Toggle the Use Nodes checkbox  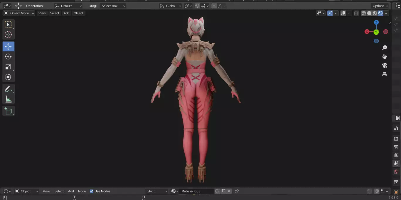[92, 191]
